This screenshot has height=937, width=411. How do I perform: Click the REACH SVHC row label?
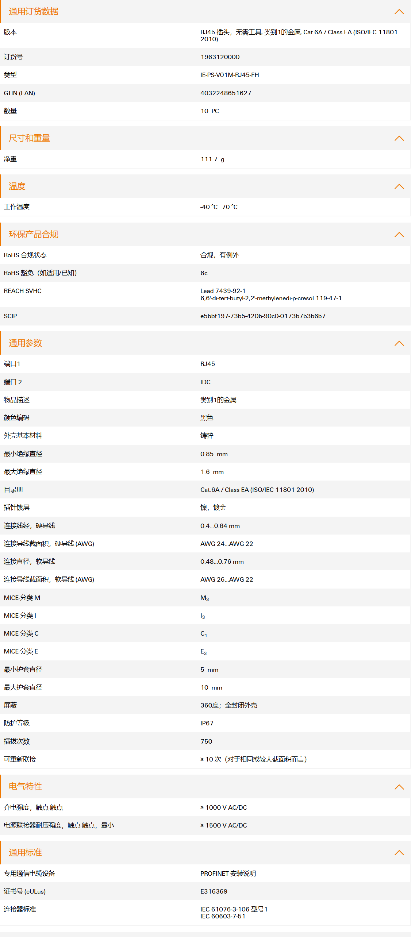[x=23, y=291]
